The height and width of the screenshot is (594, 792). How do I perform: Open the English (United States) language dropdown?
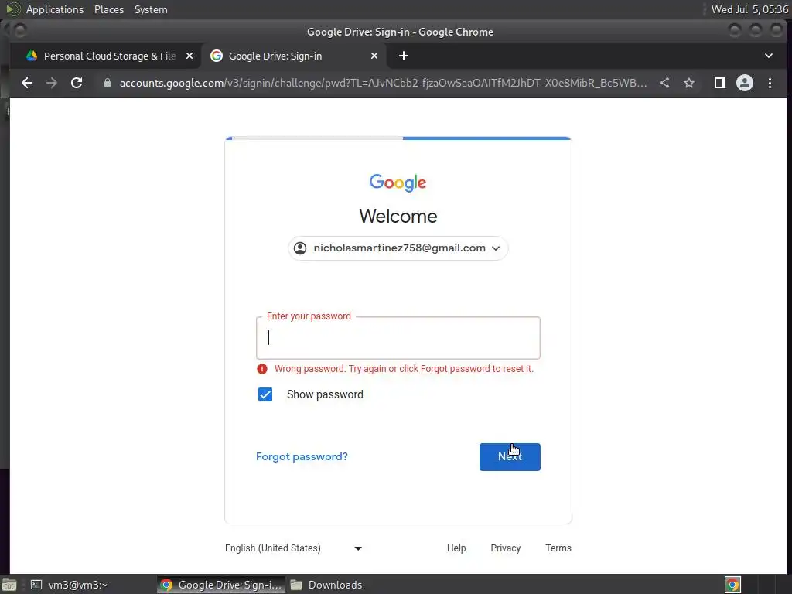[293, 548]
